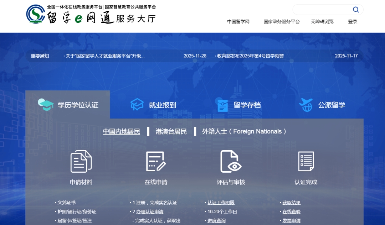
Task: Enable 无障碍浏览 accessibility mode
Action: (x=322, y=22)
